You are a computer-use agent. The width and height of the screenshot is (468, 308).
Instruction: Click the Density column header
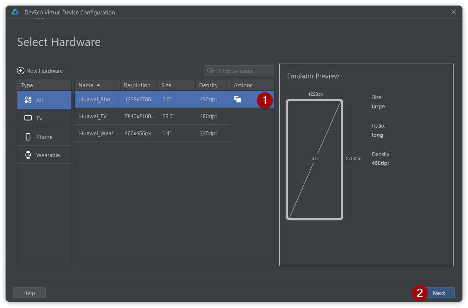(x=208, y=85)
